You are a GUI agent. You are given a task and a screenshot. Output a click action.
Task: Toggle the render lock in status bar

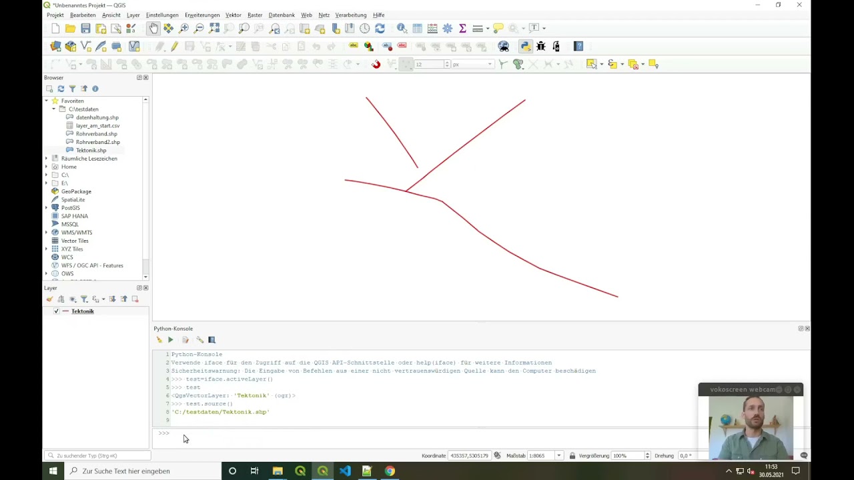tap(572, 455)
